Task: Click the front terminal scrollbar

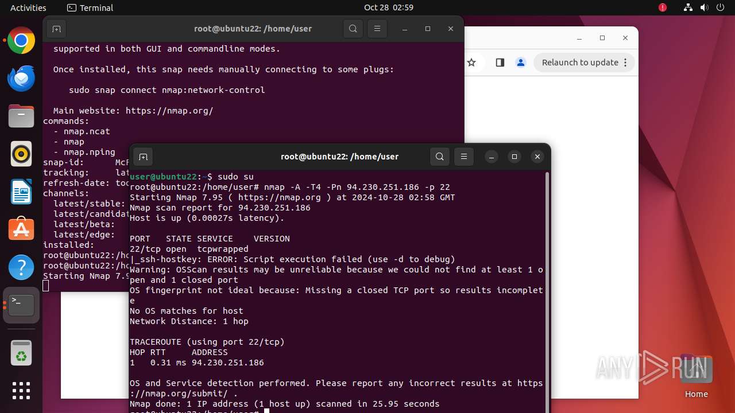Action: pyautogui.click(x=547, y=291)
